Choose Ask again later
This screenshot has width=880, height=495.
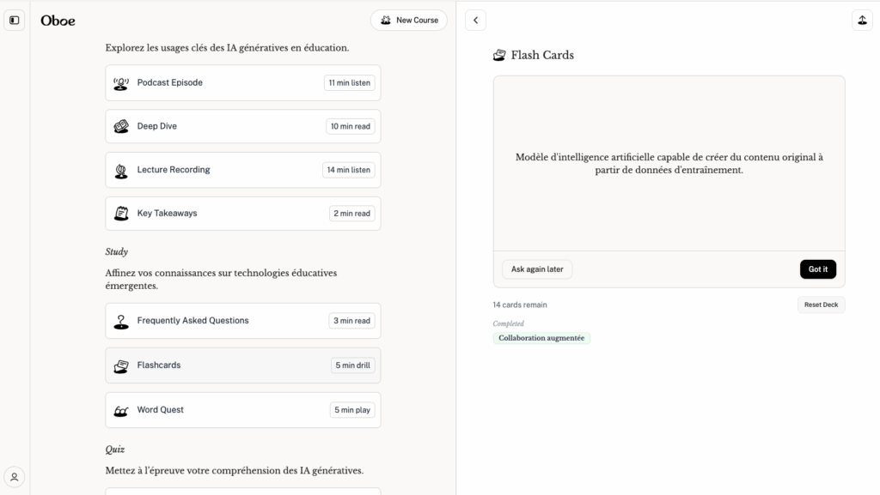click(x=537, y=269)
